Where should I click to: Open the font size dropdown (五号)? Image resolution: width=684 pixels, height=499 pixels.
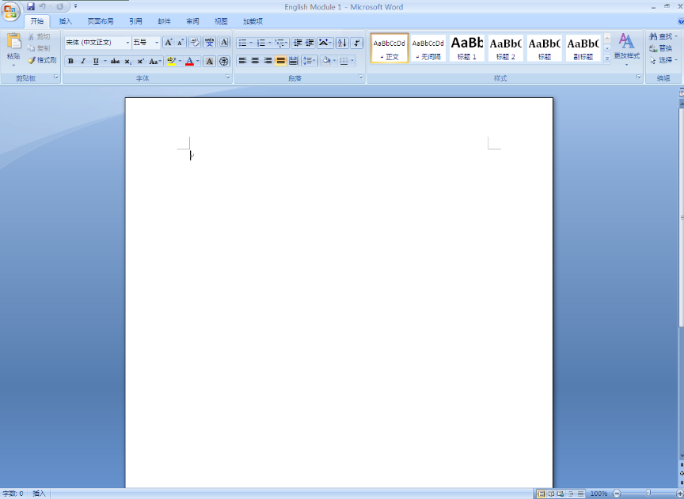tap(157, 43)
